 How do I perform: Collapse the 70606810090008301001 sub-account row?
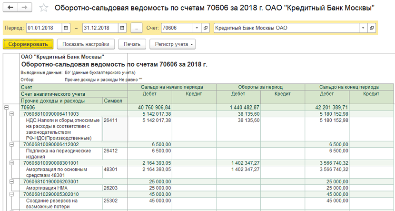point(11,163)
